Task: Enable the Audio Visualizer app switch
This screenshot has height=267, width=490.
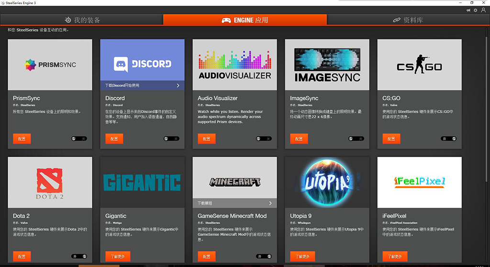Action: point(264,139)
